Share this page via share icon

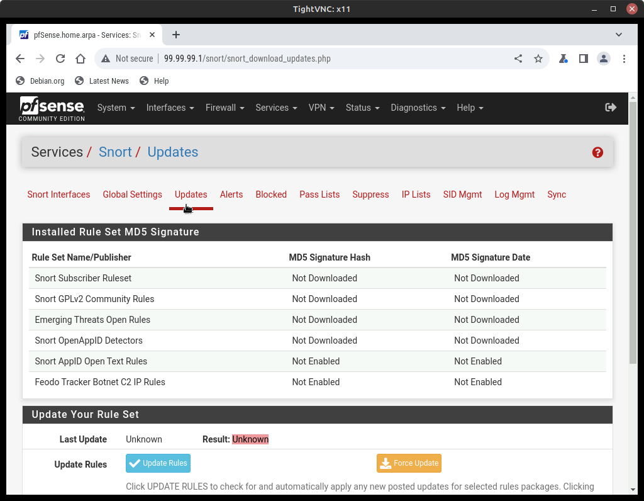(518, 59)
